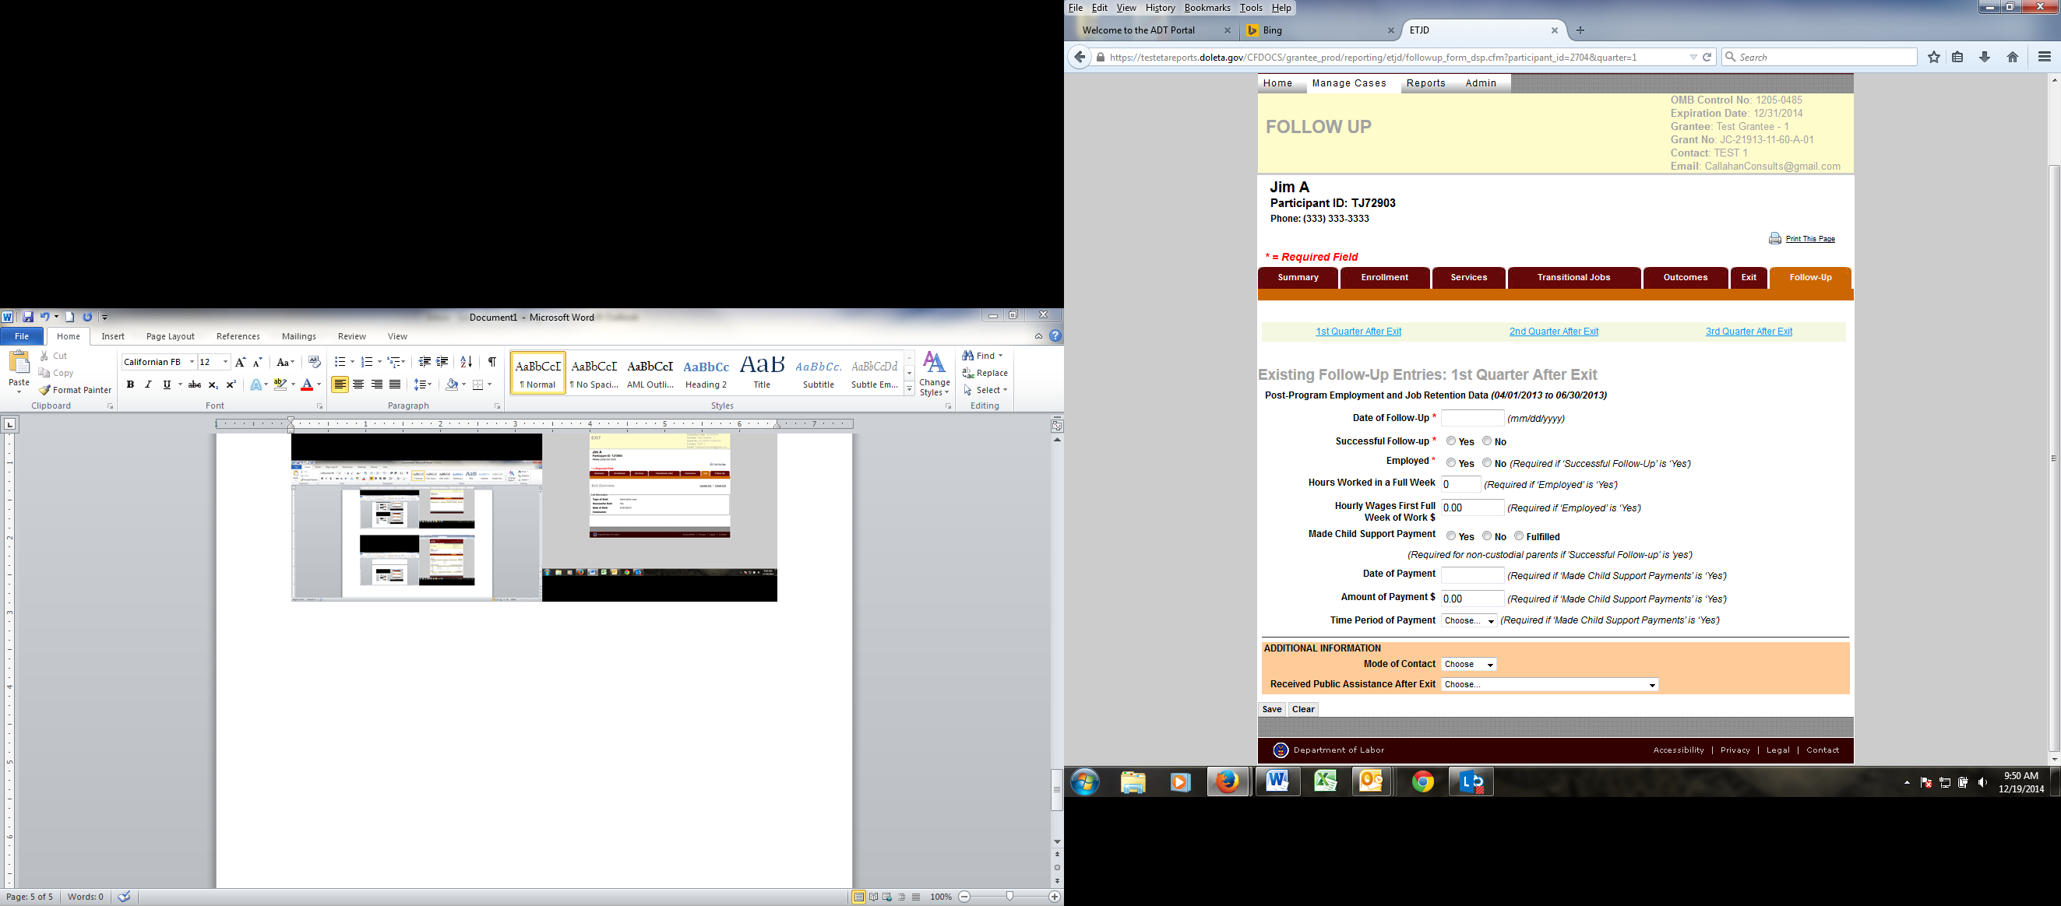Screen dimensions: 2061x906
Task: Expand Received Public Assistance After Exit dropdown
Action: point(1549,684)
